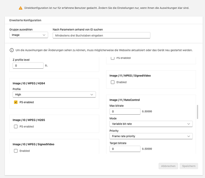Screen dimensions: 205x178
Task: Open the Mode Variable bit rate dropdown
Action: tap(151, 124)
